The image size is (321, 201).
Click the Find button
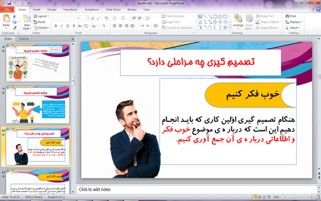coord(291,16)
